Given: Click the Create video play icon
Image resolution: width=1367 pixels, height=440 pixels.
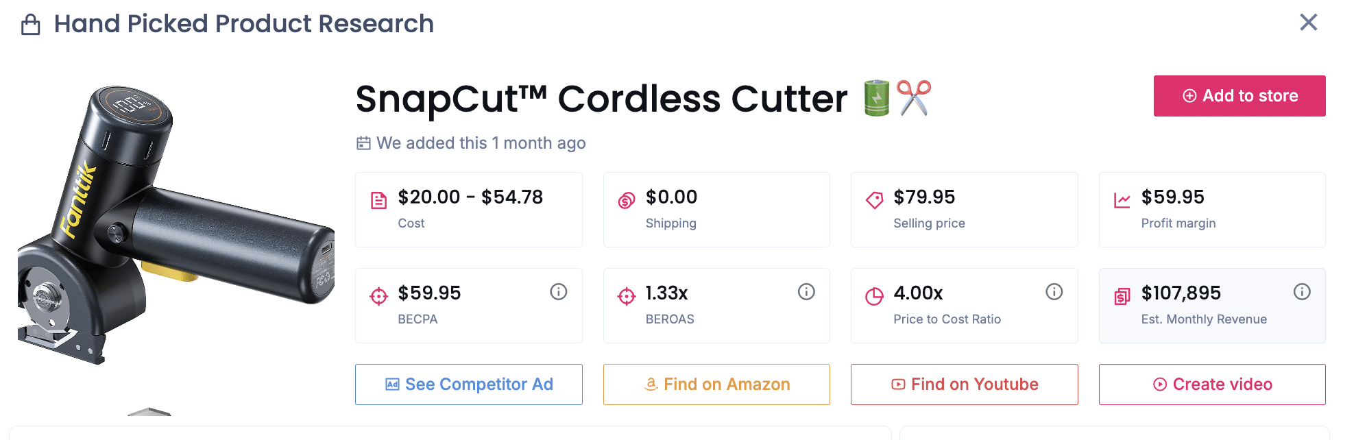Looking at the screenshot, I should pyautogui.click(x=1159, y=384).
